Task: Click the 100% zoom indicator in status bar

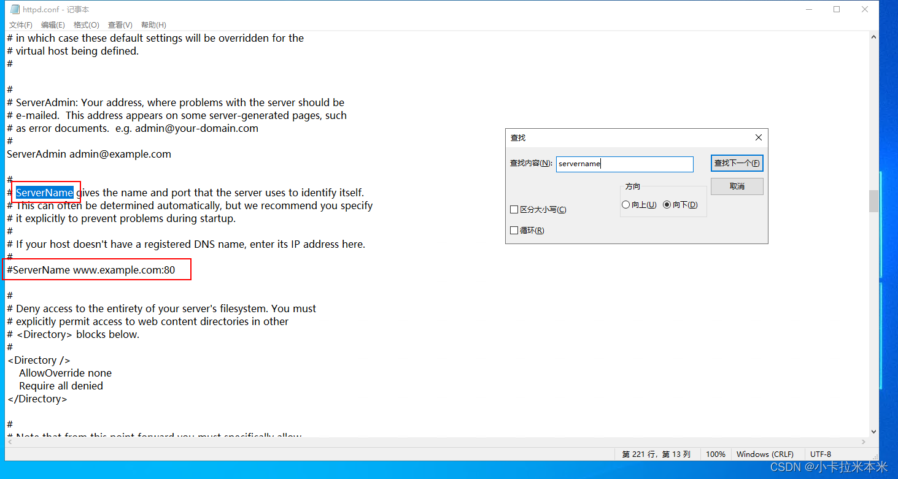Action: 715,454
